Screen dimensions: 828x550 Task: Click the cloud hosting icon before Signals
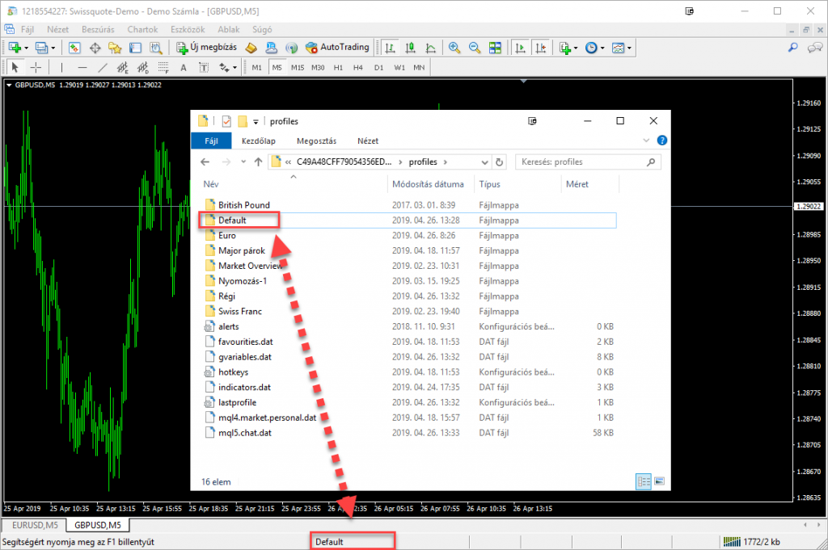272,48
